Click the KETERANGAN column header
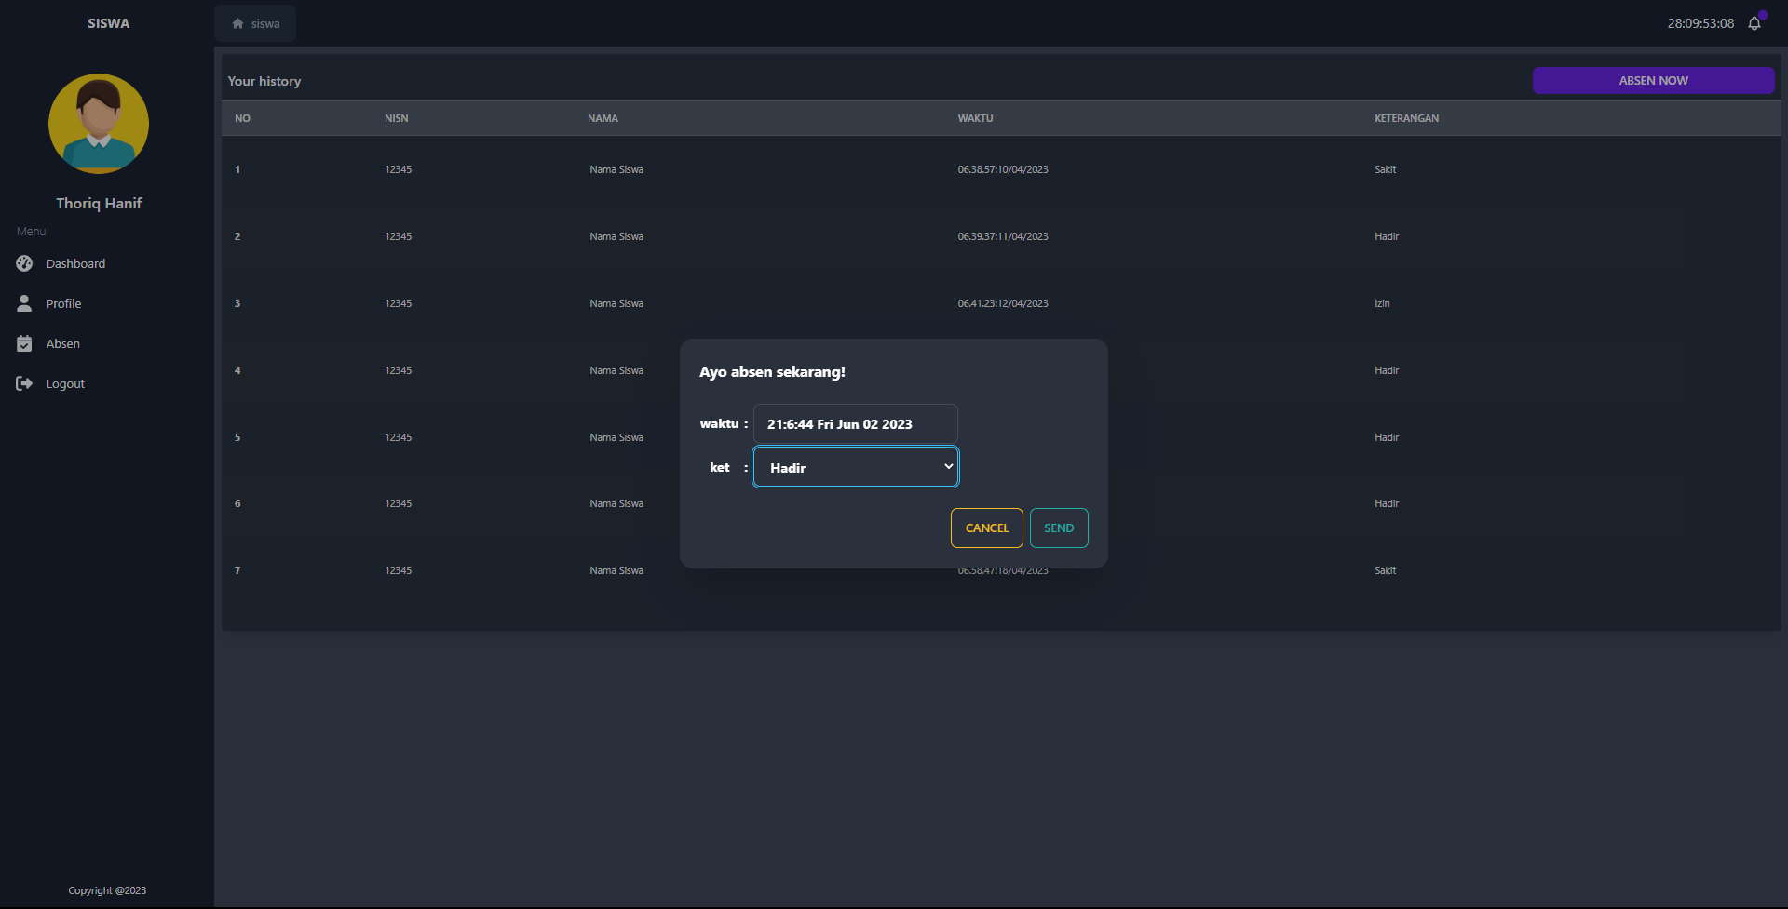Image resolution: width=1788 pixels, height=909 pixels. tap(1406, 118)
